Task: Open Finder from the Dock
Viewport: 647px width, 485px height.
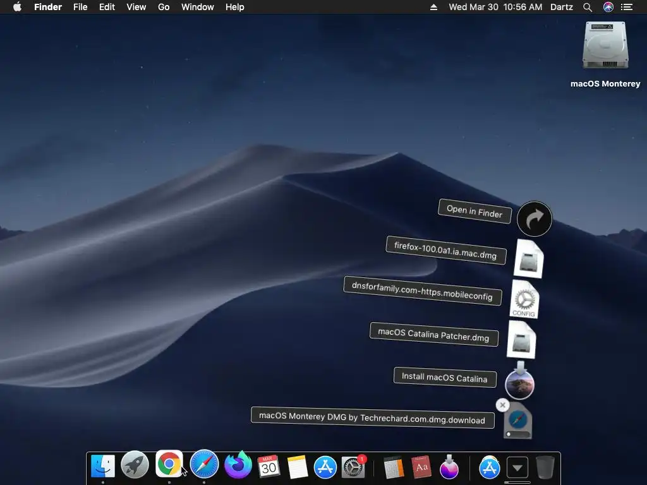Action: point(103,466)
